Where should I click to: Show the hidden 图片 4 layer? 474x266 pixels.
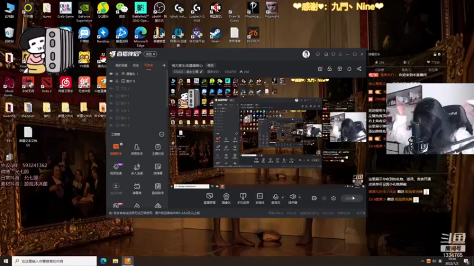111,125
